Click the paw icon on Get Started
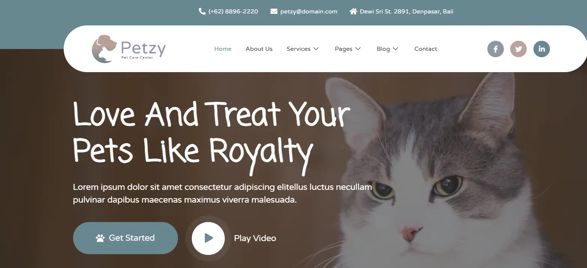Image resolution: width=587 pixels, height=268 pixels. coord(100,238)
